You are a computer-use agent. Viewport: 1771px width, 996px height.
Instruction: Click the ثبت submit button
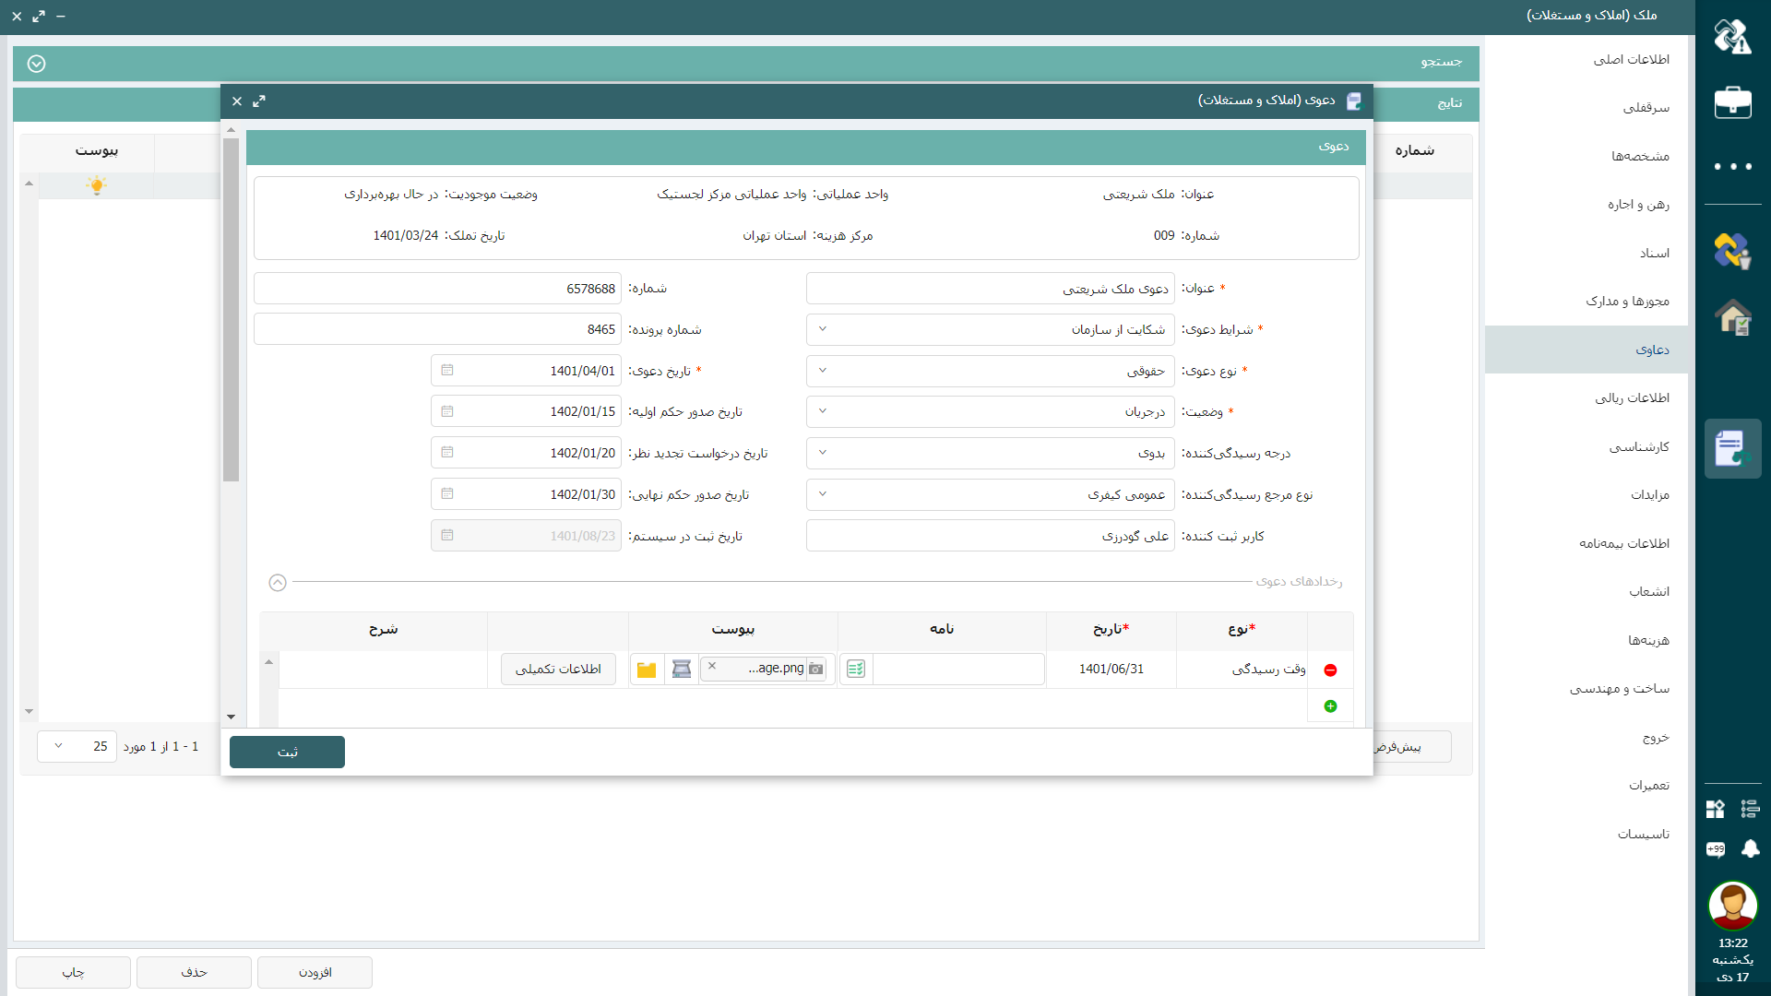pos(287,753)
